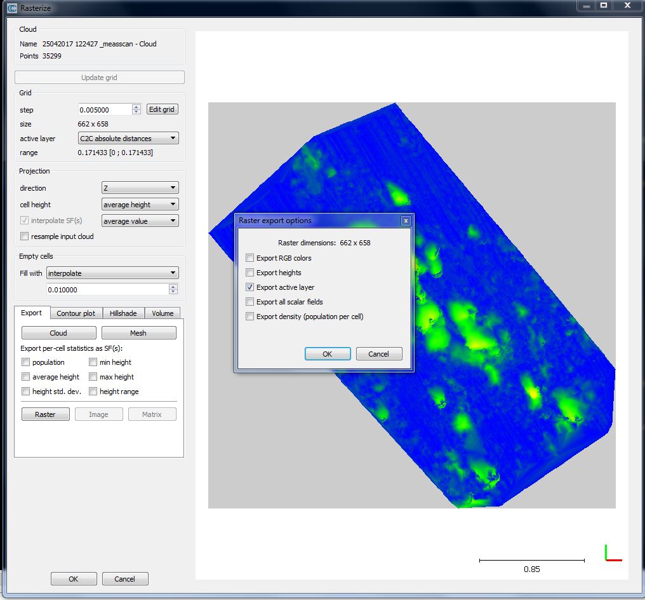Increase grid step with spinner arrow
Screen dimensions: 645x600
click(136, 107)
